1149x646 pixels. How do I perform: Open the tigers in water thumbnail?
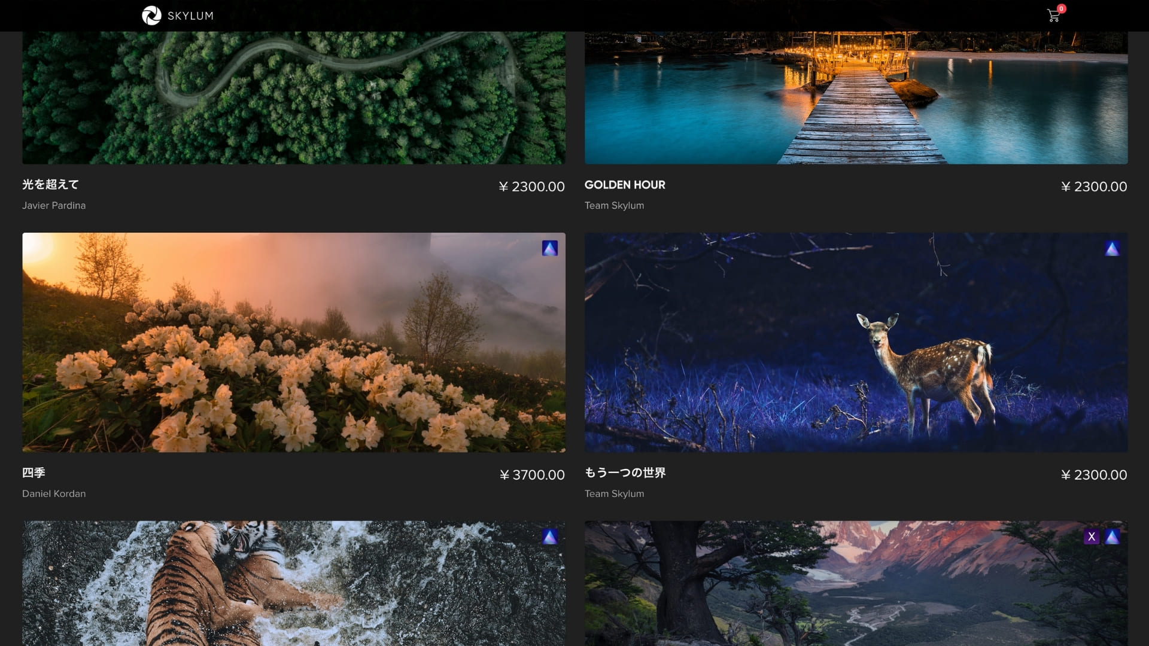click(293, 583)
